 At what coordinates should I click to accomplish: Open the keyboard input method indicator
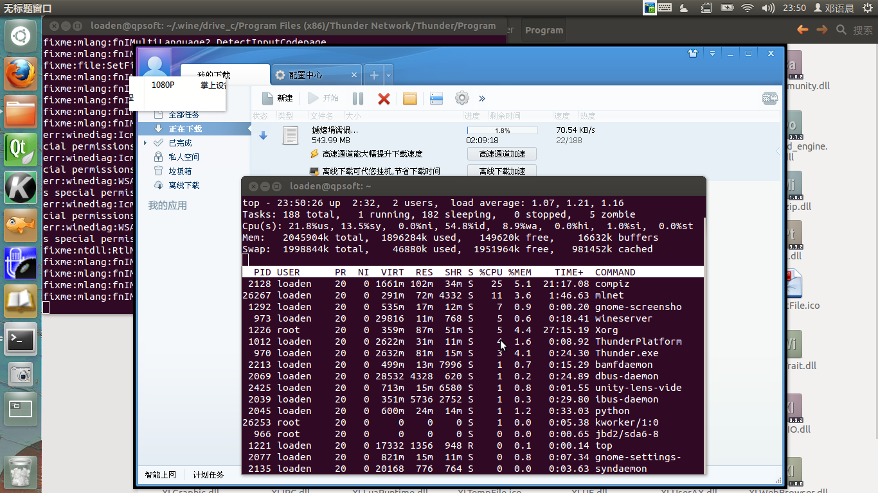point(665,8)
